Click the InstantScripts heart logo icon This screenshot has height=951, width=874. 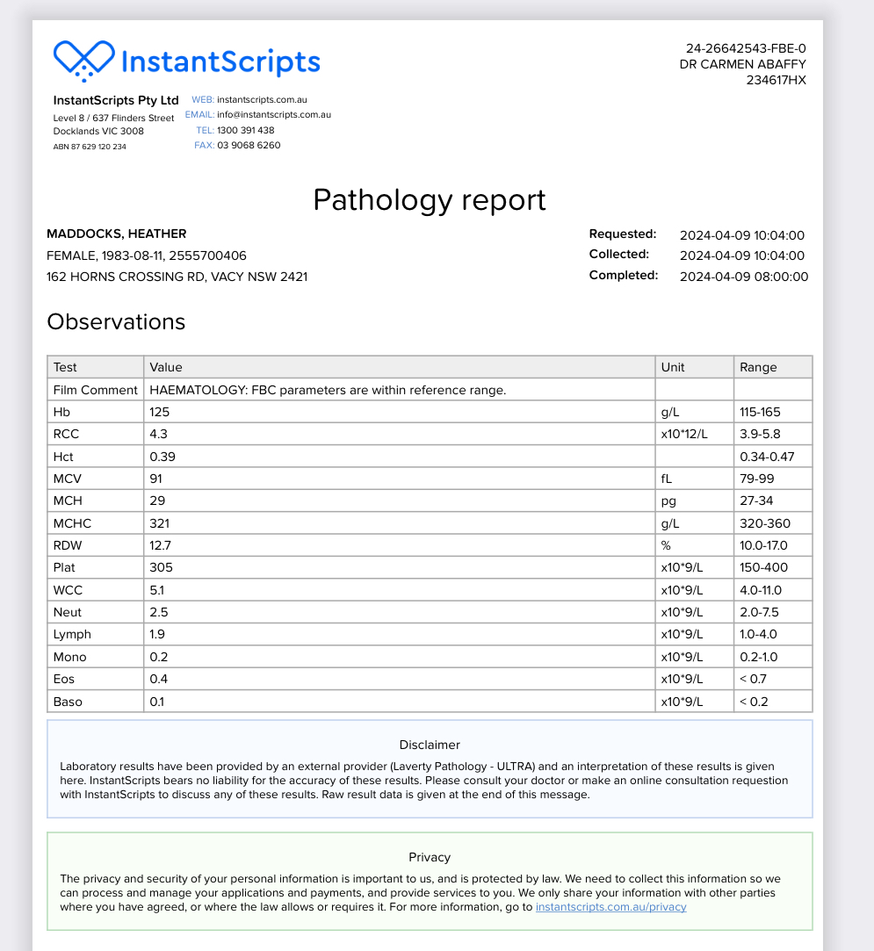tap(83, 60)
